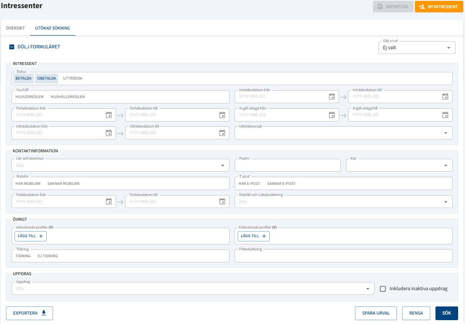Screen dimensions: 465x324
Task: Select Har e-post filter
Action: pos(249,184)
